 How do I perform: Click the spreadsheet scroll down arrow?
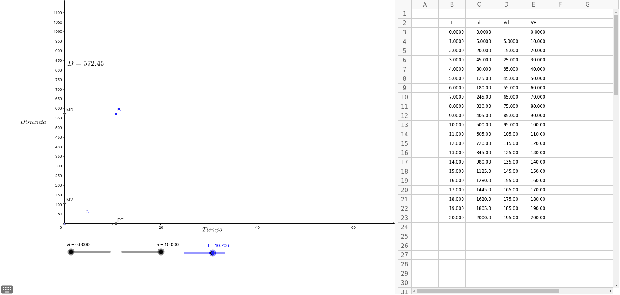[616, 285]
